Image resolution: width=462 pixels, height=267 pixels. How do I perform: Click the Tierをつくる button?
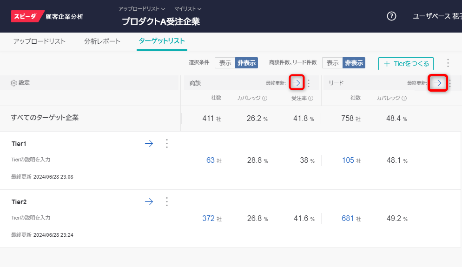click(406, 64)
